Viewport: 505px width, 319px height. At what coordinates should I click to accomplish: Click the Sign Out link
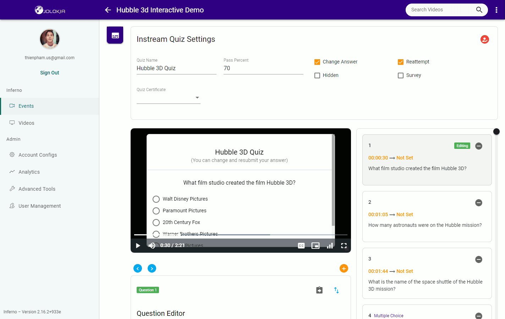[50, 73]
